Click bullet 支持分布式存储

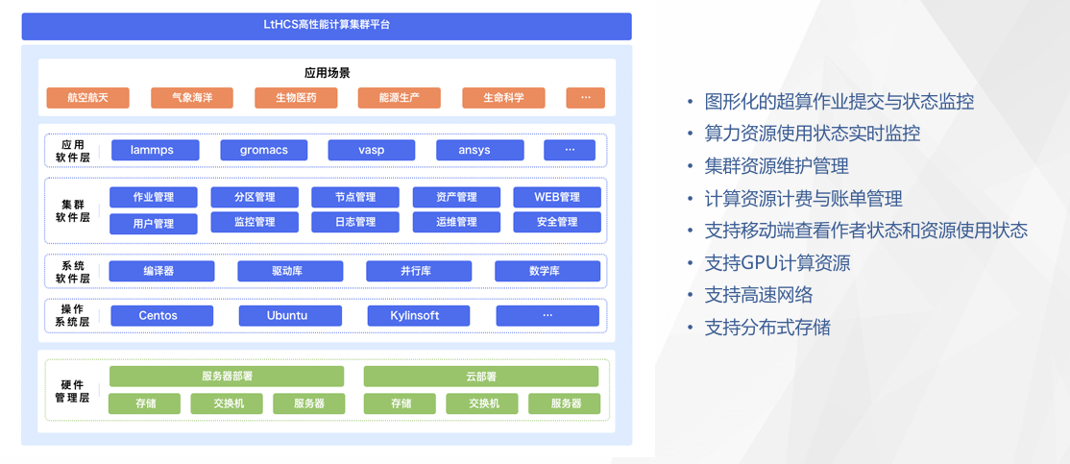click(x=767, y=327)
